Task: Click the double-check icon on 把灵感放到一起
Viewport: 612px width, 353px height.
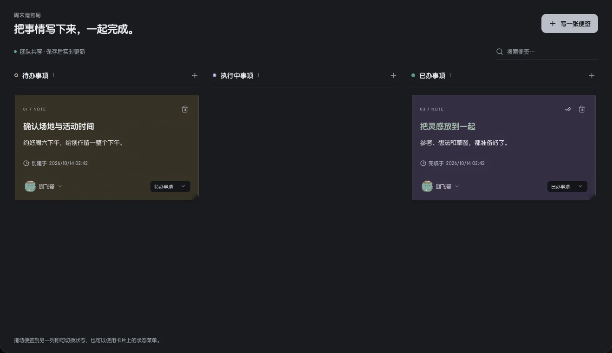Action: point(568,109)
